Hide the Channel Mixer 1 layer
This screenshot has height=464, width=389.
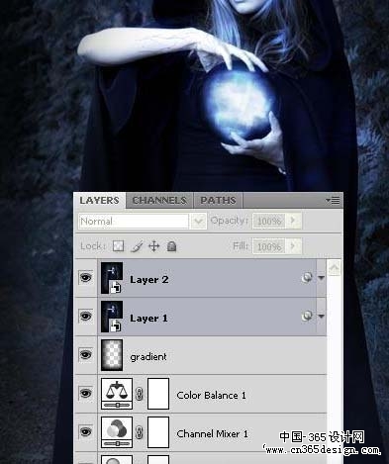click(86, 431)
